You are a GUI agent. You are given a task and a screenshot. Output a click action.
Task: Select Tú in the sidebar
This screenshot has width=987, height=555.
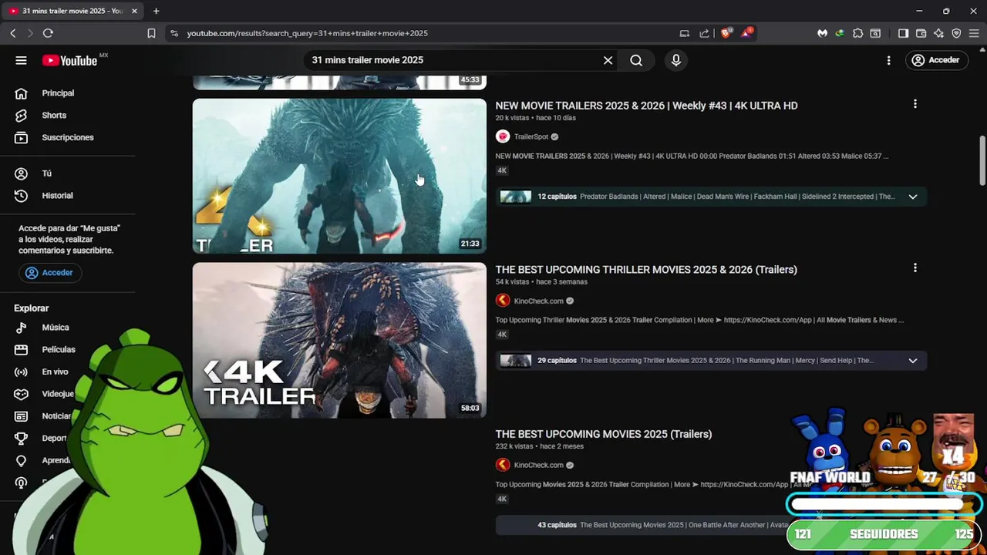click(48, 173)
